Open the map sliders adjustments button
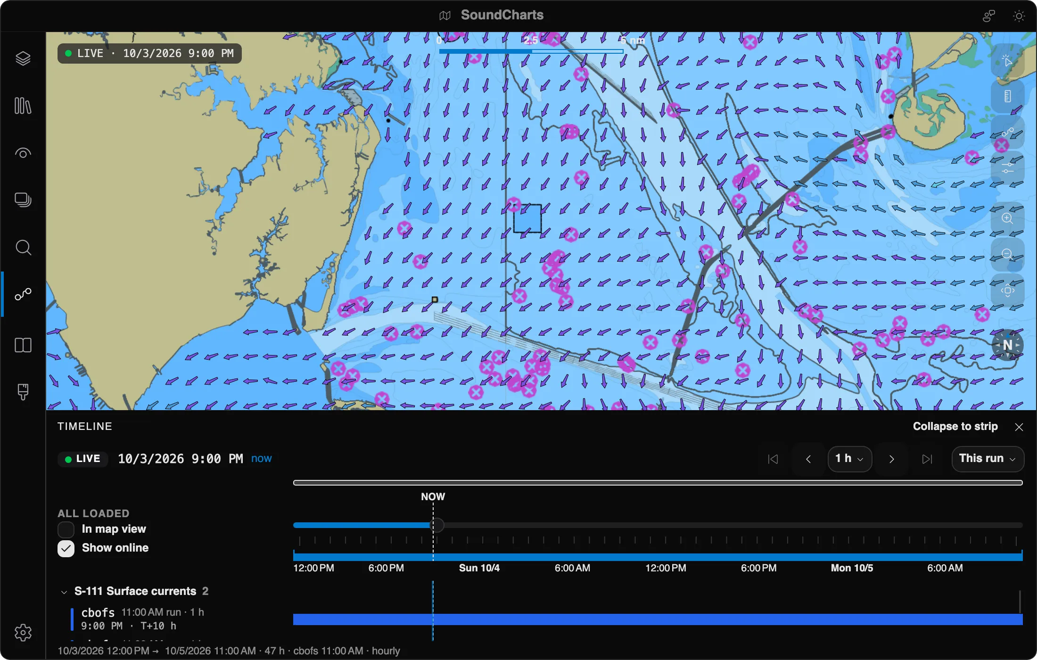This screenshot has height=660, width=1037. [1007, 168]
